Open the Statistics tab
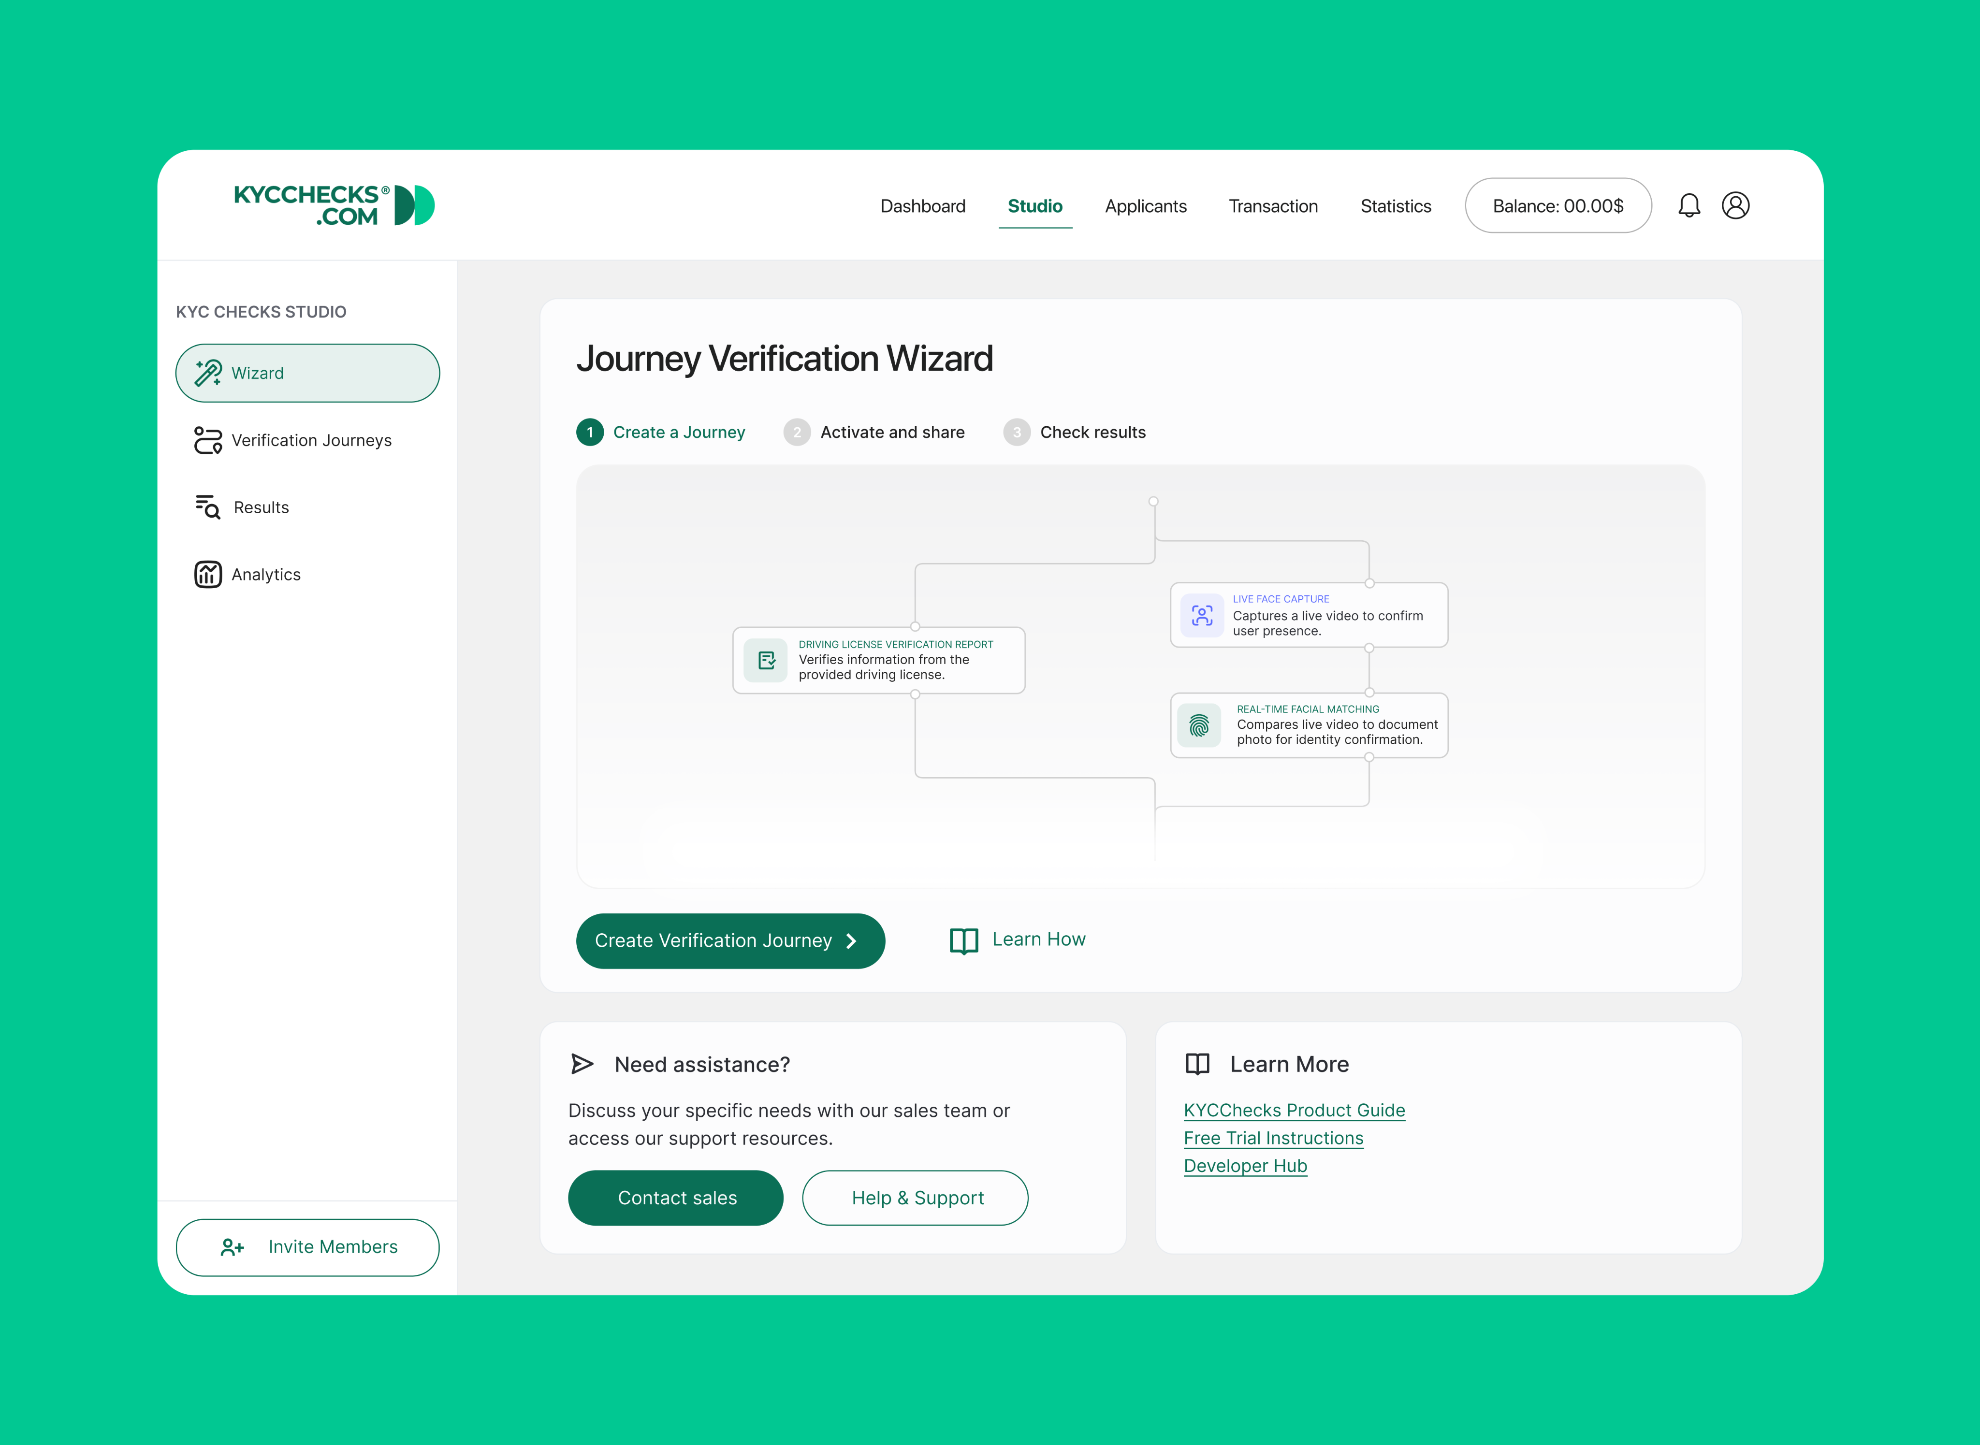Viewport: 1980px width, 1445px height. (1397, 206)
